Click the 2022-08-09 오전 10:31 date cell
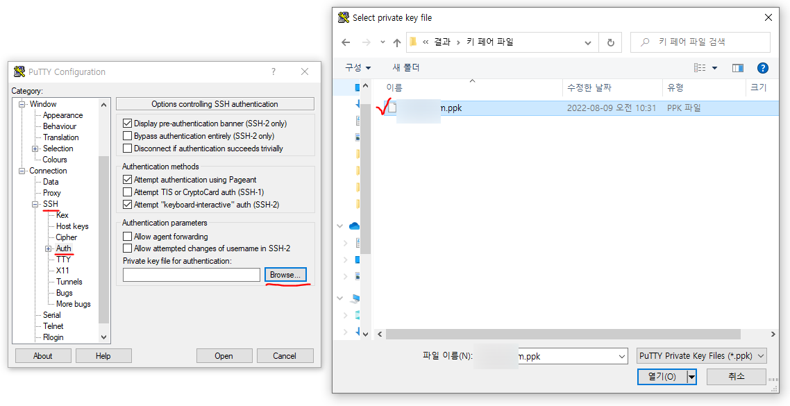The width and height of the screenshot is (790, 406). click(x=611, y=108)
